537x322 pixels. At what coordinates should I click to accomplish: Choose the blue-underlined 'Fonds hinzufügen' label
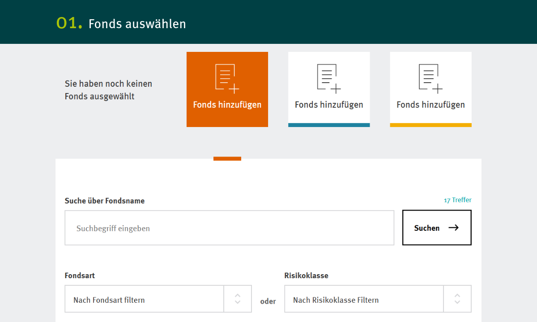point(329,105)
